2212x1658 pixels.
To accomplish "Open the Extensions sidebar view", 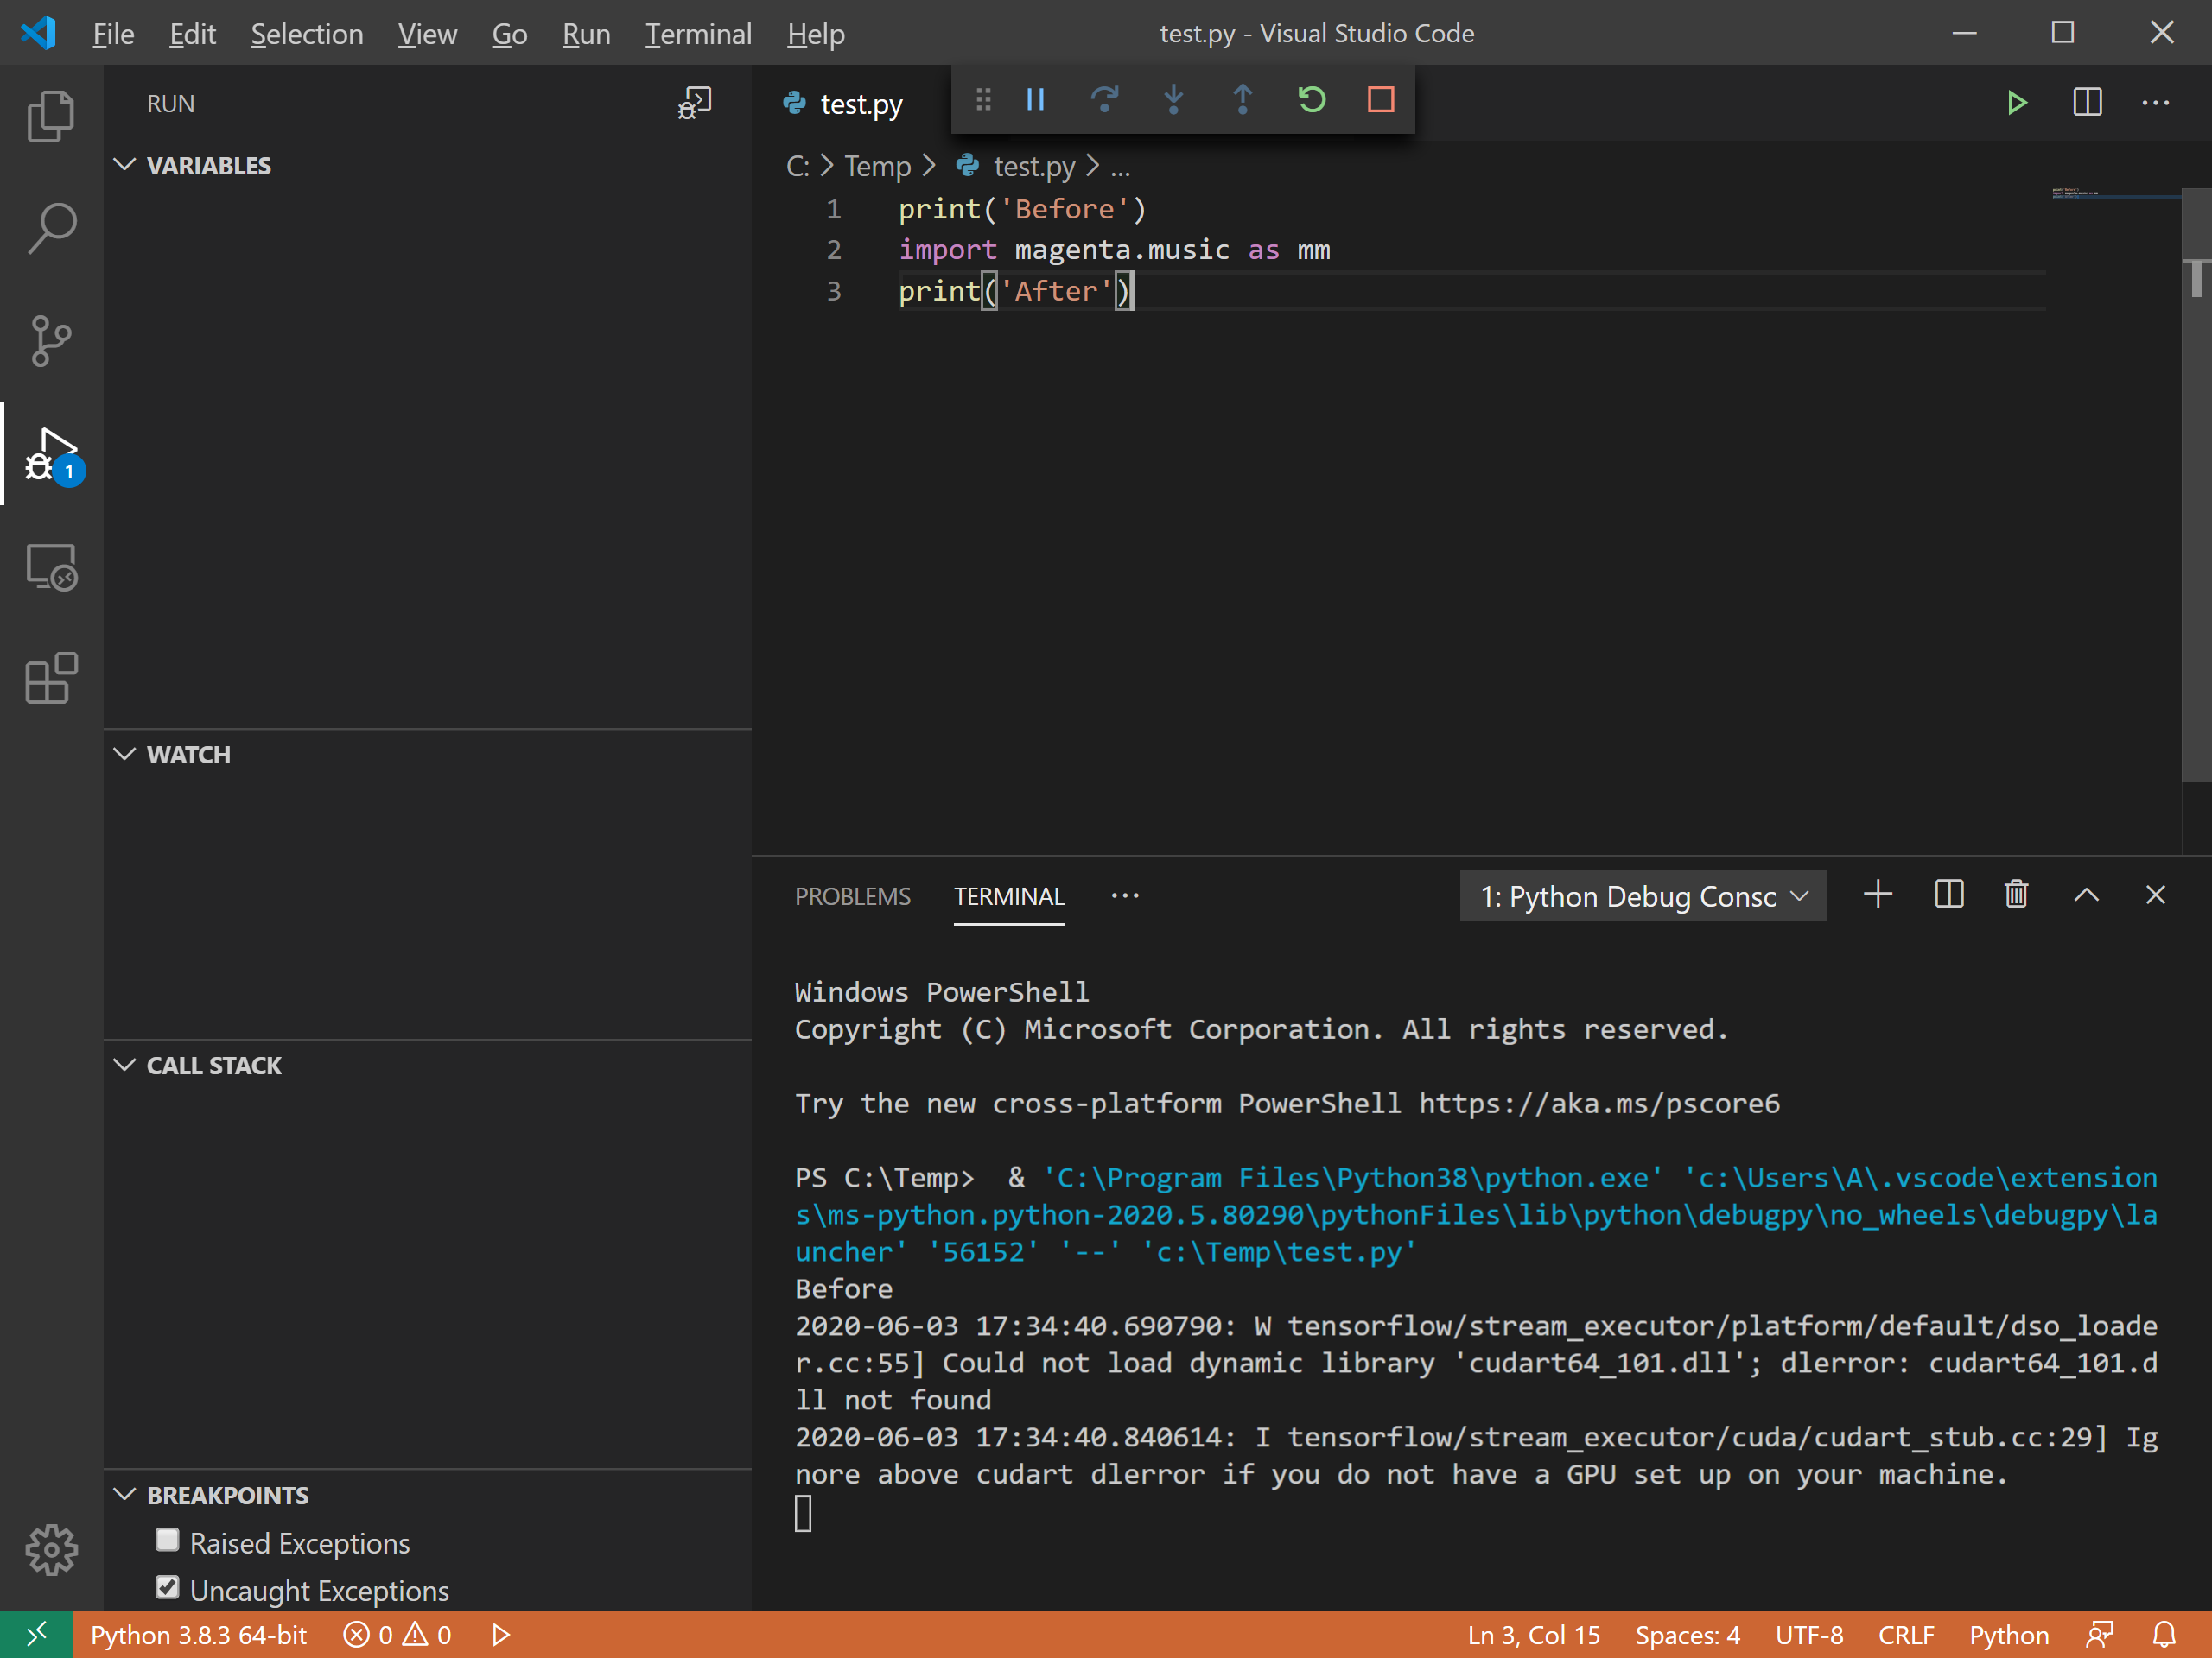I will coord(51,680).
